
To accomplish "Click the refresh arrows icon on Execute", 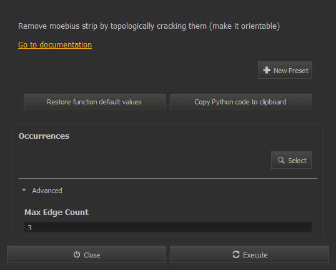I will (236, 254).
